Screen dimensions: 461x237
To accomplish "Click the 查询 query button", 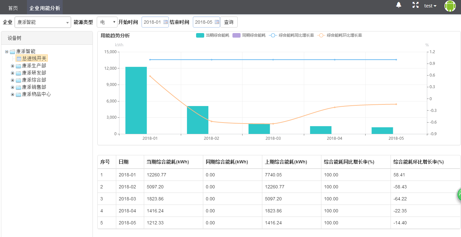I will (x=229, y=22).
